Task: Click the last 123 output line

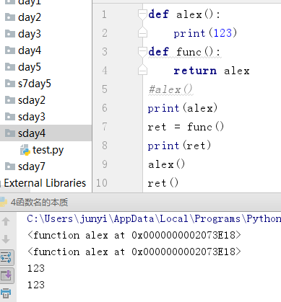Action: point(36,285)
